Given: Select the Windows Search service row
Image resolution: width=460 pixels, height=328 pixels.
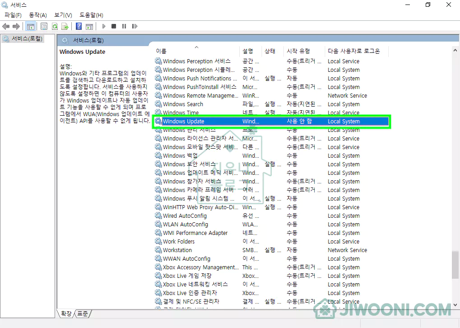Looking at the screenshot, I should (271, 104).
